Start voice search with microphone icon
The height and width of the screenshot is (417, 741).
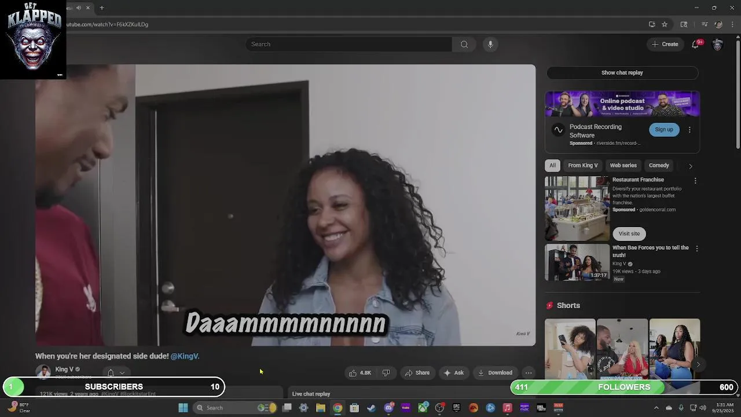[490, 44]
